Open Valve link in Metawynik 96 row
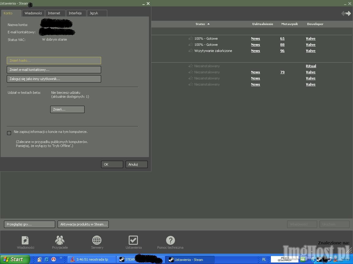This screenshot has width=353, height=264. (311, 51)
